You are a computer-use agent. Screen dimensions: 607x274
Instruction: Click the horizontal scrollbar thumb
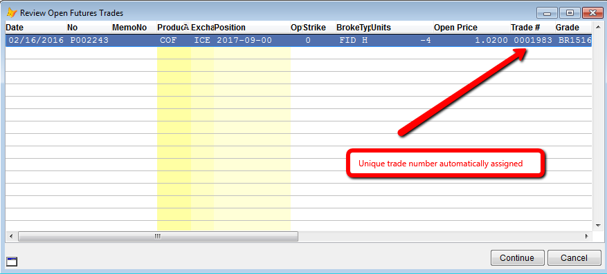[158, 236]
